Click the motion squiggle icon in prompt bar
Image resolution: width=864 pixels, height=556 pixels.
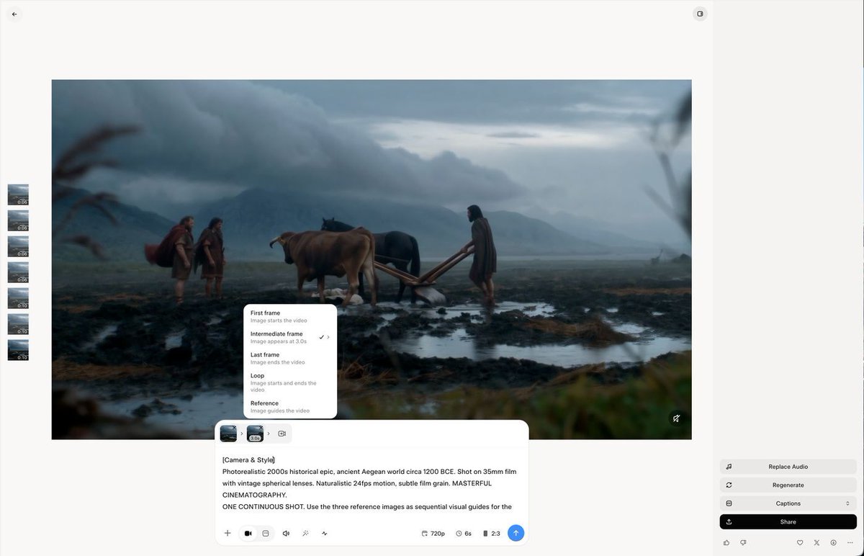pos(325,534)
